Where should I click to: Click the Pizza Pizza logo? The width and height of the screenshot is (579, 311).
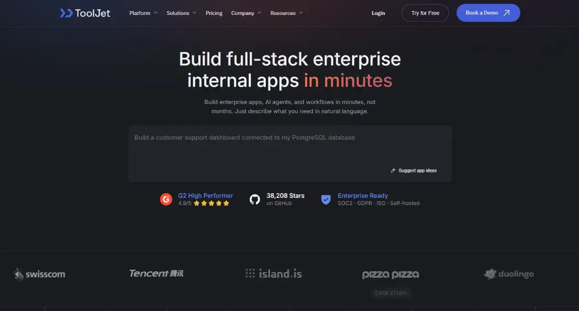pos(391,274)
